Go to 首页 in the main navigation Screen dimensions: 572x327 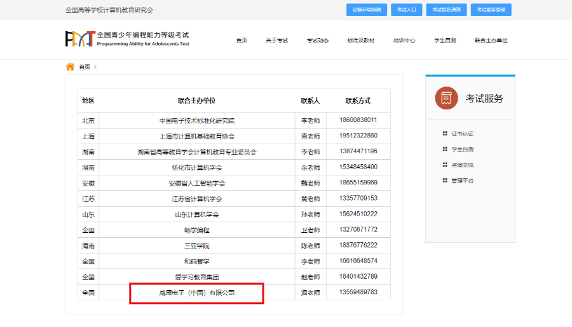click(242, 40)
